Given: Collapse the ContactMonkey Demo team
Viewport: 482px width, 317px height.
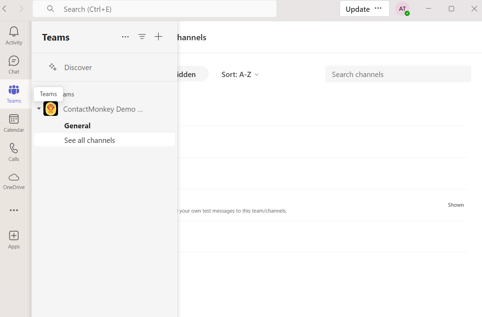Looking at the screenshot, I should pos(39,109).
